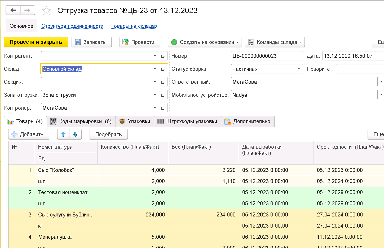Screen dimensions: 384x248
Task: Click the Дата выработки column header
Action: 276,152
